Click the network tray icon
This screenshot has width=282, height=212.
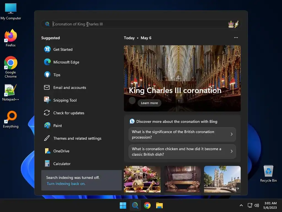tap(250, 205)
